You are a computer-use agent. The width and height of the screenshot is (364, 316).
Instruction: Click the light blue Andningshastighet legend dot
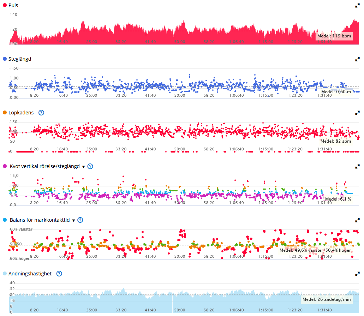pyautogui.click(x=5, y=273)
